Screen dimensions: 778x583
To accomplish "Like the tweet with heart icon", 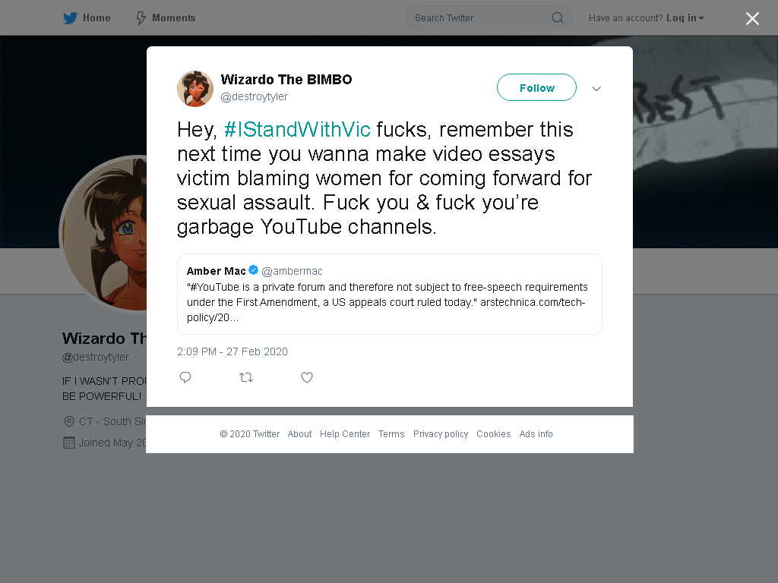I will (x=307, y=377).
